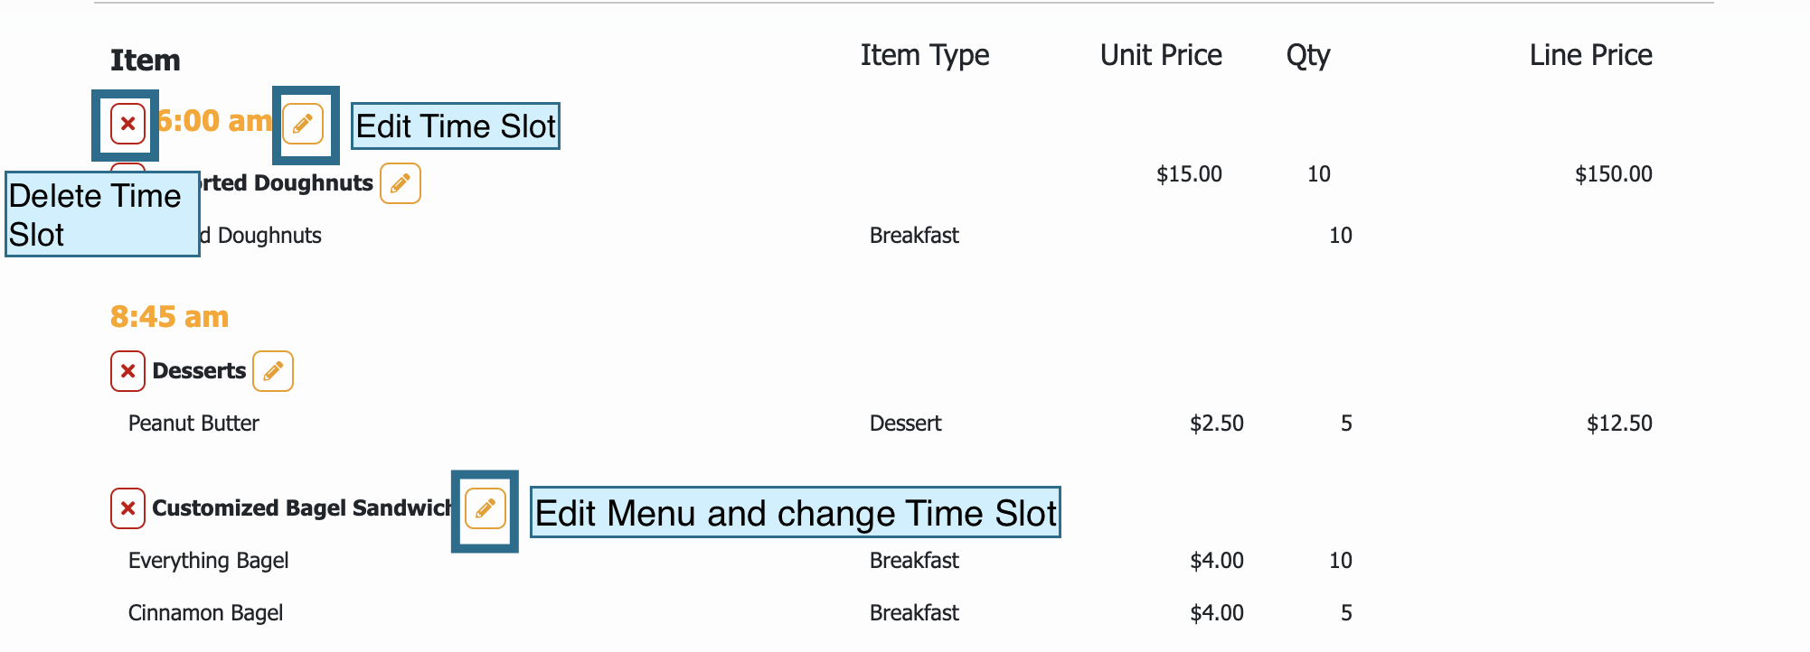Select the Everything Bagel item
This screenshot has height=652, width=1810.
[x=208, y=561]
